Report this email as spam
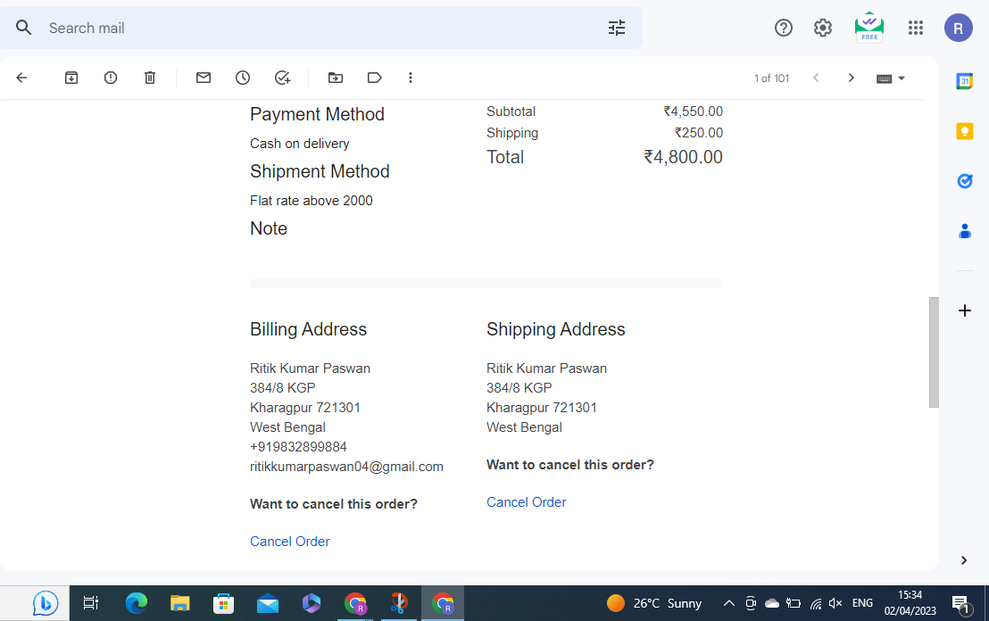The image size is (989, 621). point(111,78)
